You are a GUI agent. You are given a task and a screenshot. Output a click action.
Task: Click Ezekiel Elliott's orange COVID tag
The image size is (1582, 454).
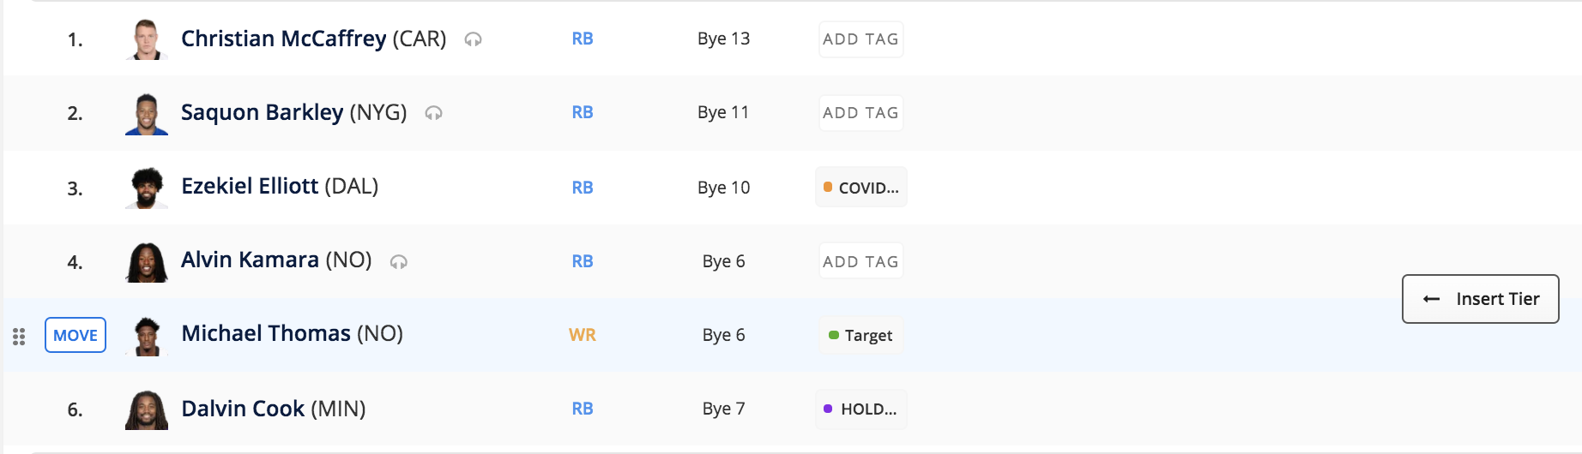tap(860, 188)
